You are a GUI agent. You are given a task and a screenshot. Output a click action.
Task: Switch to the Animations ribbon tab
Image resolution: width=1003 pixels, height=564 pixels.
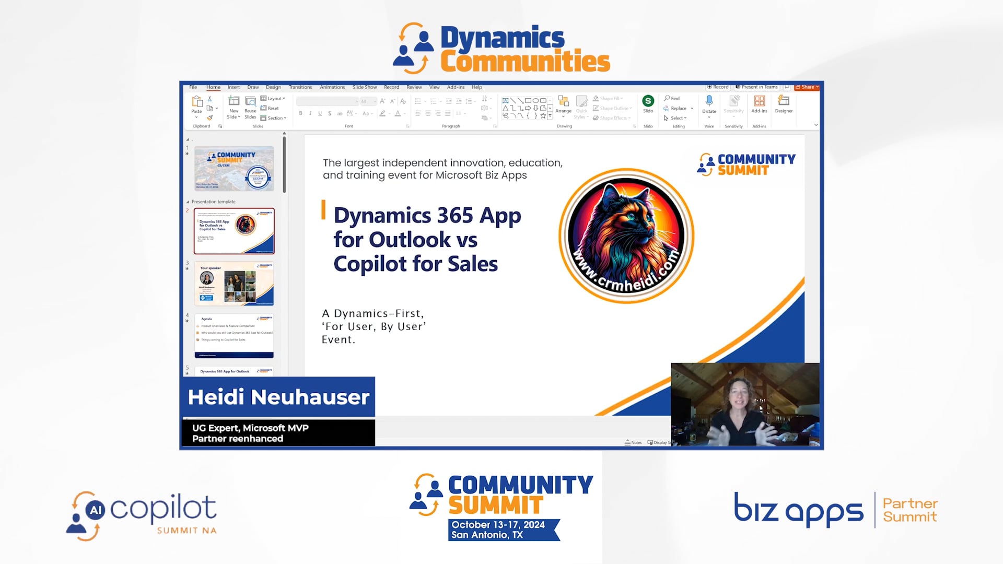tap(333, 87)
